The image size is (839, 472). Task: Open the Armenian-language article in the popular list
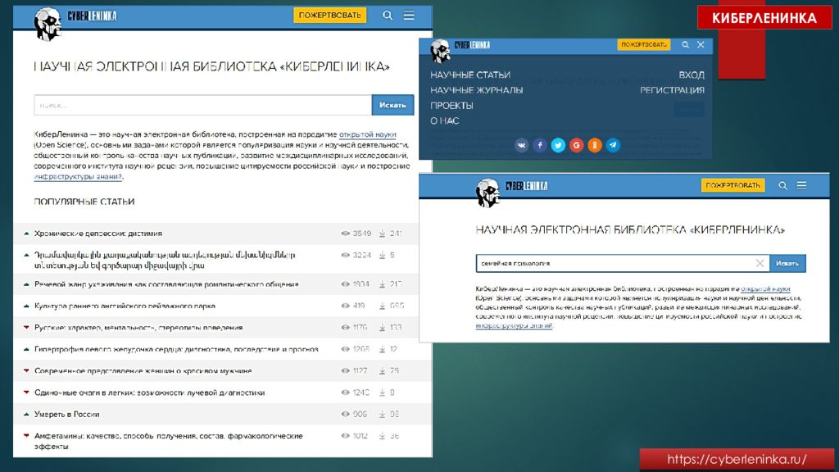pos(165,260)
